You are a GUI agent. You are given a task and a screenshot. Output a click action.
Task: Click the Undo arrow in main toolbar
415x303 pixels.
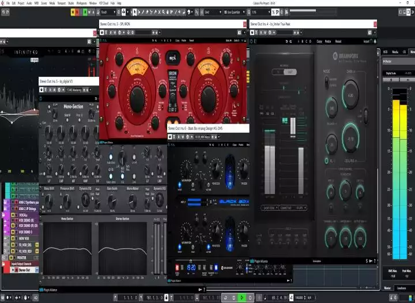click(3, 12)
